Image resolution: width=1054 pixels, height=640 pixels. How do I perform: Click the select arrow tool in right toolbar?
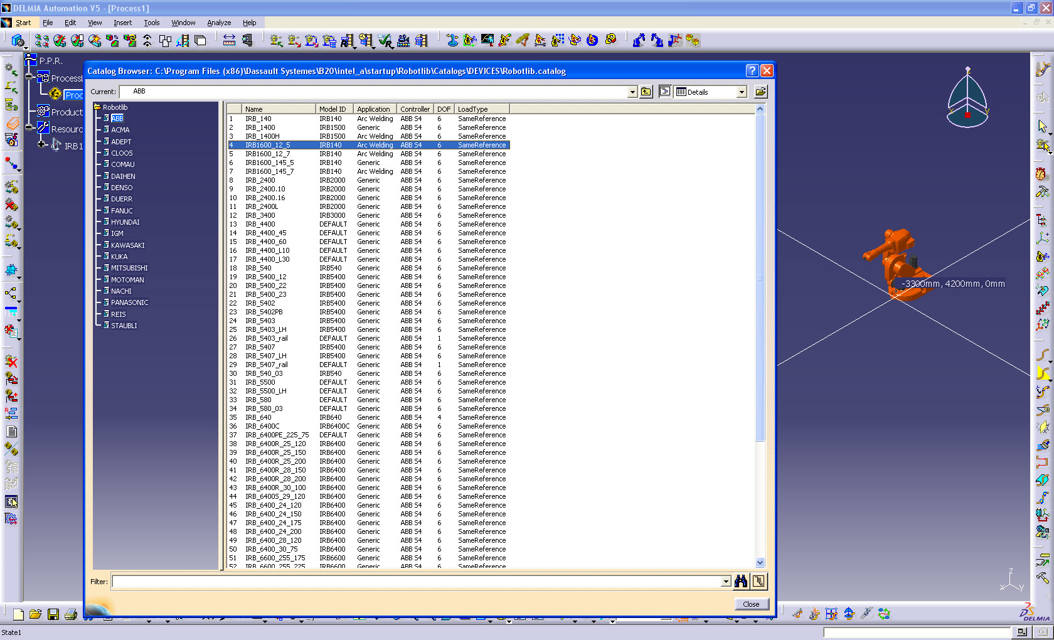click(x=1043, y=127)
